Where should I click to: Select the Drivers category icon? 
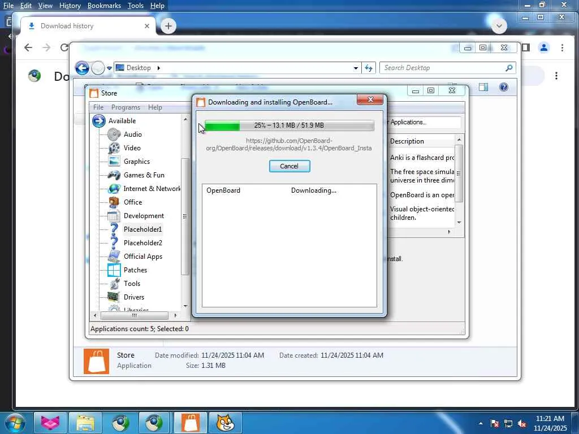tap(114, 297)
